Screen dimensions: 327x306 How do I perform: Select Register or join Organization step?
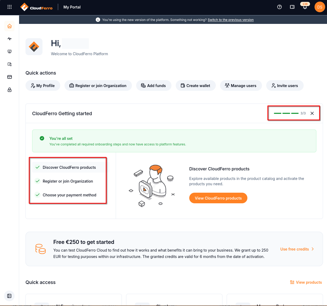69,181
